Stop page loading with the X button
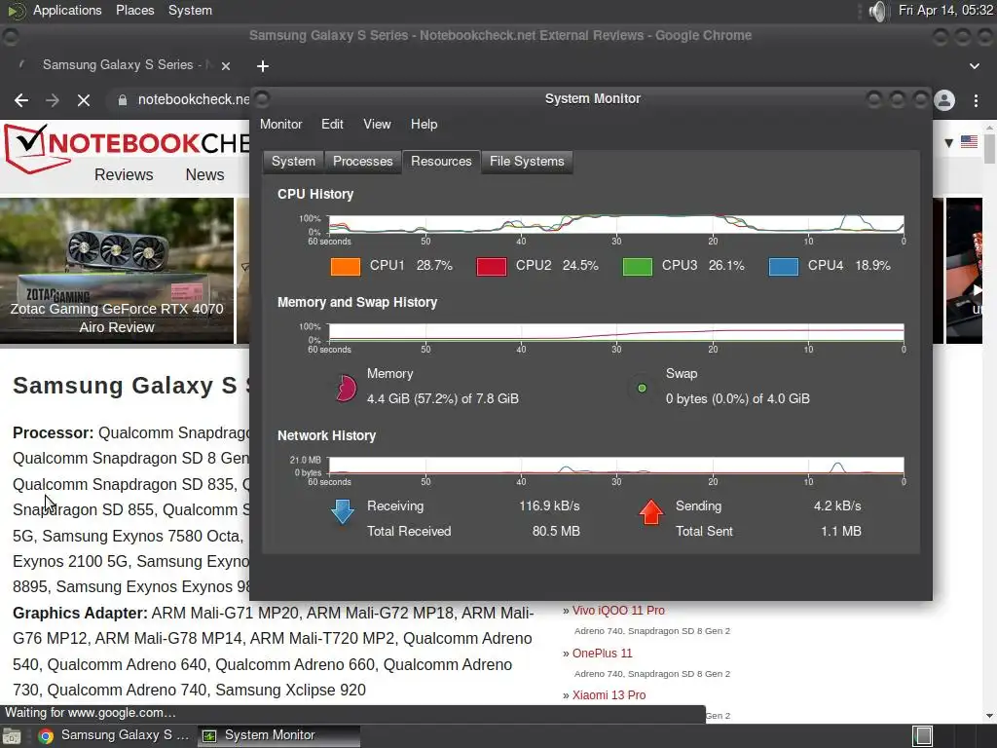The width and height of the screenshot is (997, 748). (x=84, y=100)
